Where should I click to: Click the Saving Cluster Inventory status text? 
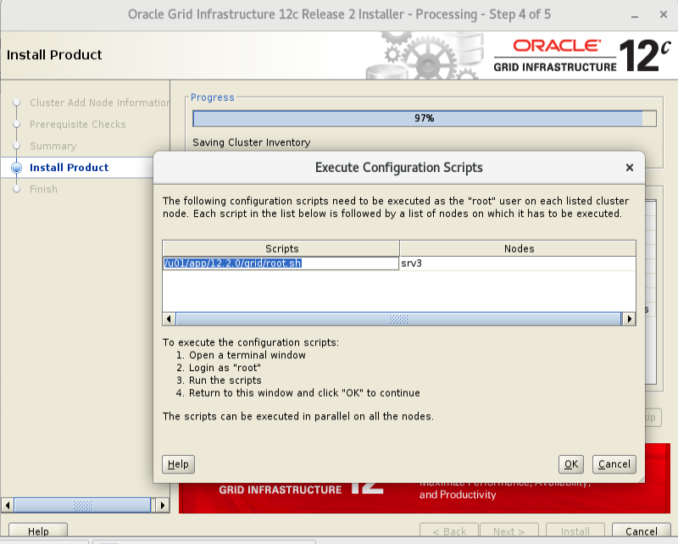[x=251, y=142]
